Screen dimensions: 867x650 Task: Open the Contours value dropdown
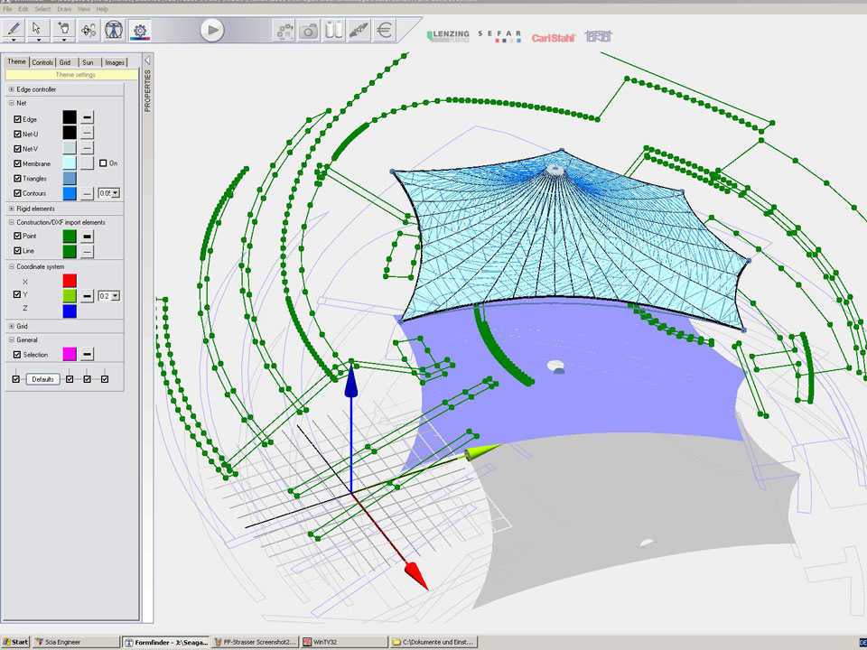click(116, 193)
